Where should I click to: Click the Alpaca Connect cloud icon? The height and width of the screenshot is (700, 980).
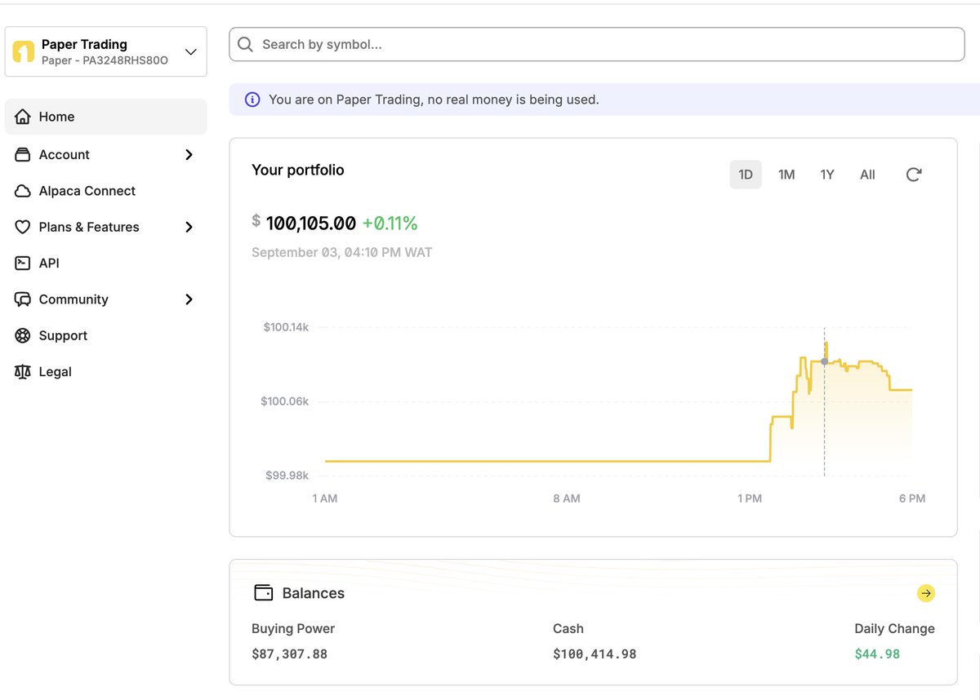(x=23, y=191)
